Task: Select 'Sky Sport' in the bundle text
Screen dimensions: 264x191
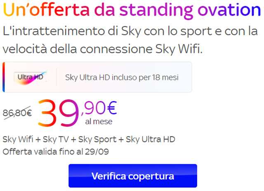Action: tap(97, 139)
